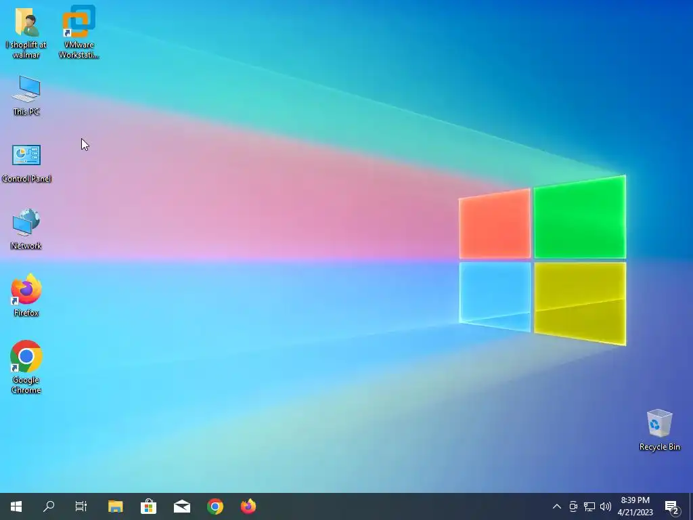Open the clock showing 8:39 PM
Viewport: 693px width, 520px height.
tap(635, 506)
